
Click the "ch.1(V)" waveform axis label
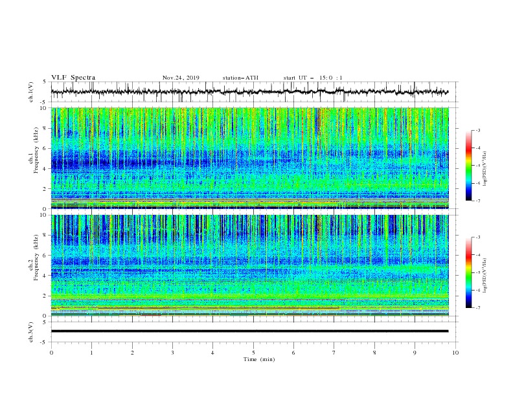point(31,92)
